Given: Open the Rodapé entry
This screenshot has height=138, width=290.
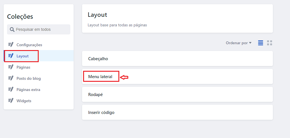Looking at the screenshot, I should (177, 94).
